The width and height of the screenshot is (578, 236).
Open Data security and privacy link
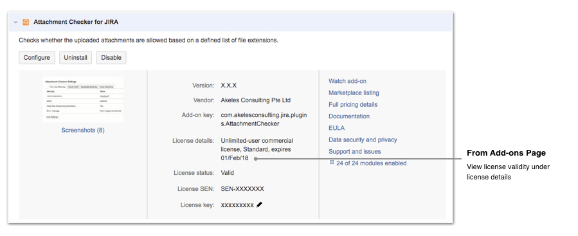click(x=363, y=140)
